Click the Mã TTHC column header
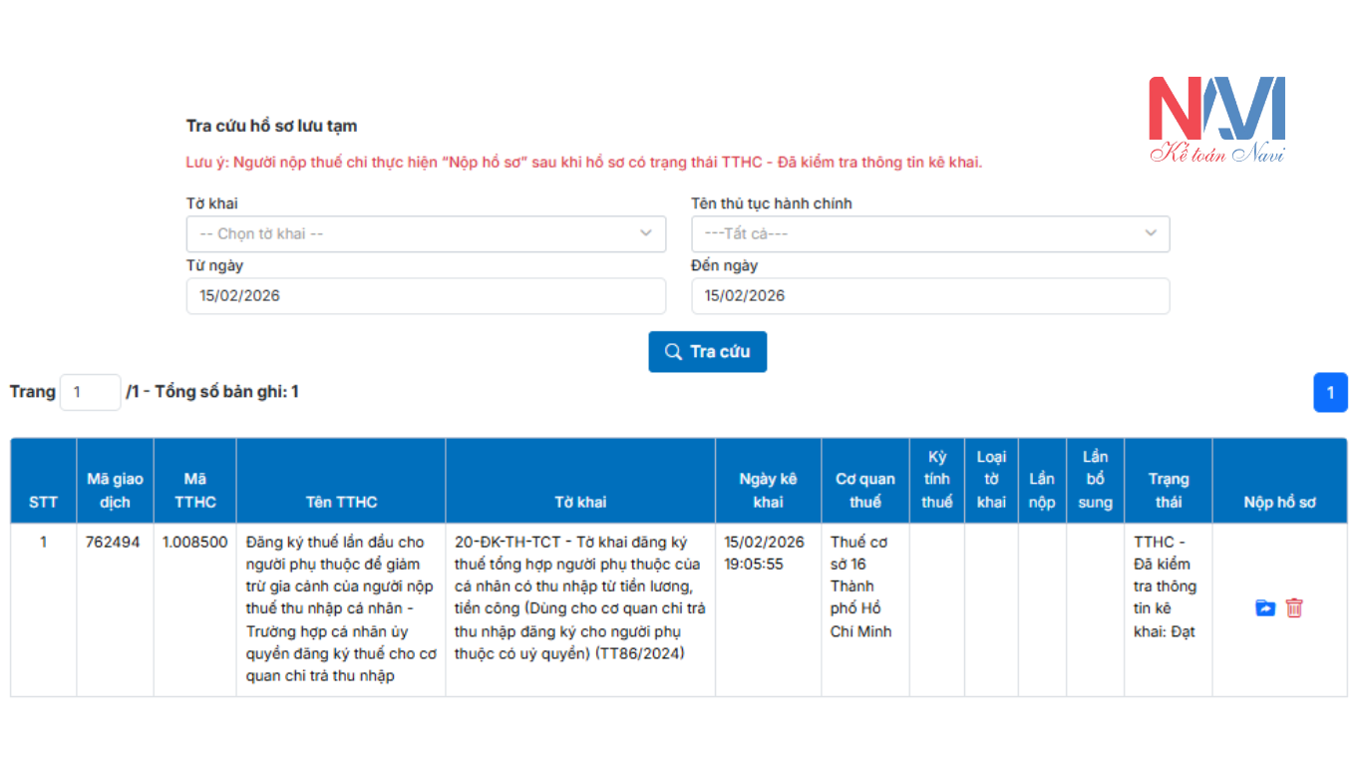Screen dimensions: 1362x766 click(195, 490)
